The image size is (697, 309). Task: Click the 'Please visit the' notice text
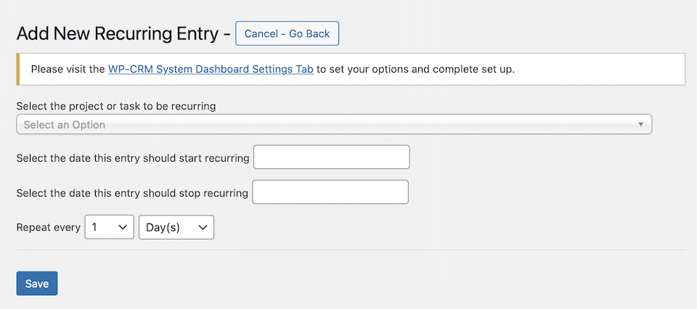68,70
